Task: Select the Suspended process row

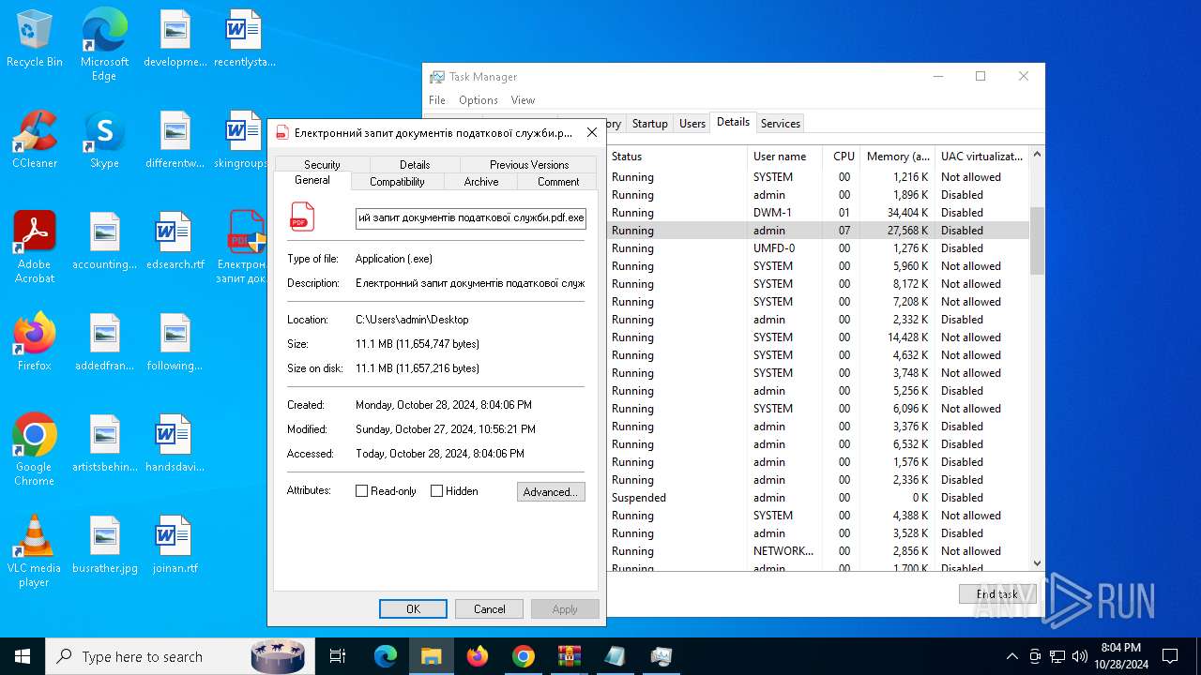Action: coord(818,498)
